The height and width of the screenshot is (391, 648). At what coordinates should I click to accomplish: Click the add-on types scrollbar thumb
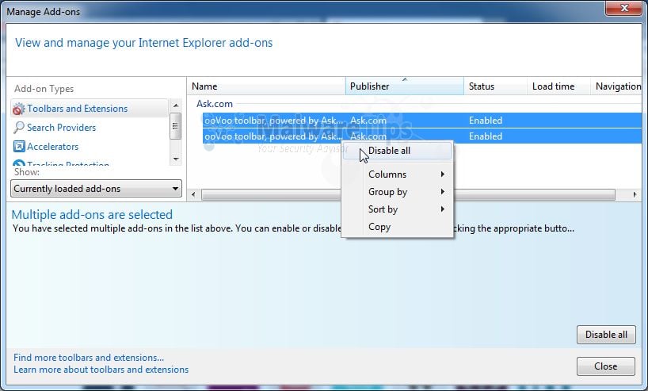coord(176,126)
